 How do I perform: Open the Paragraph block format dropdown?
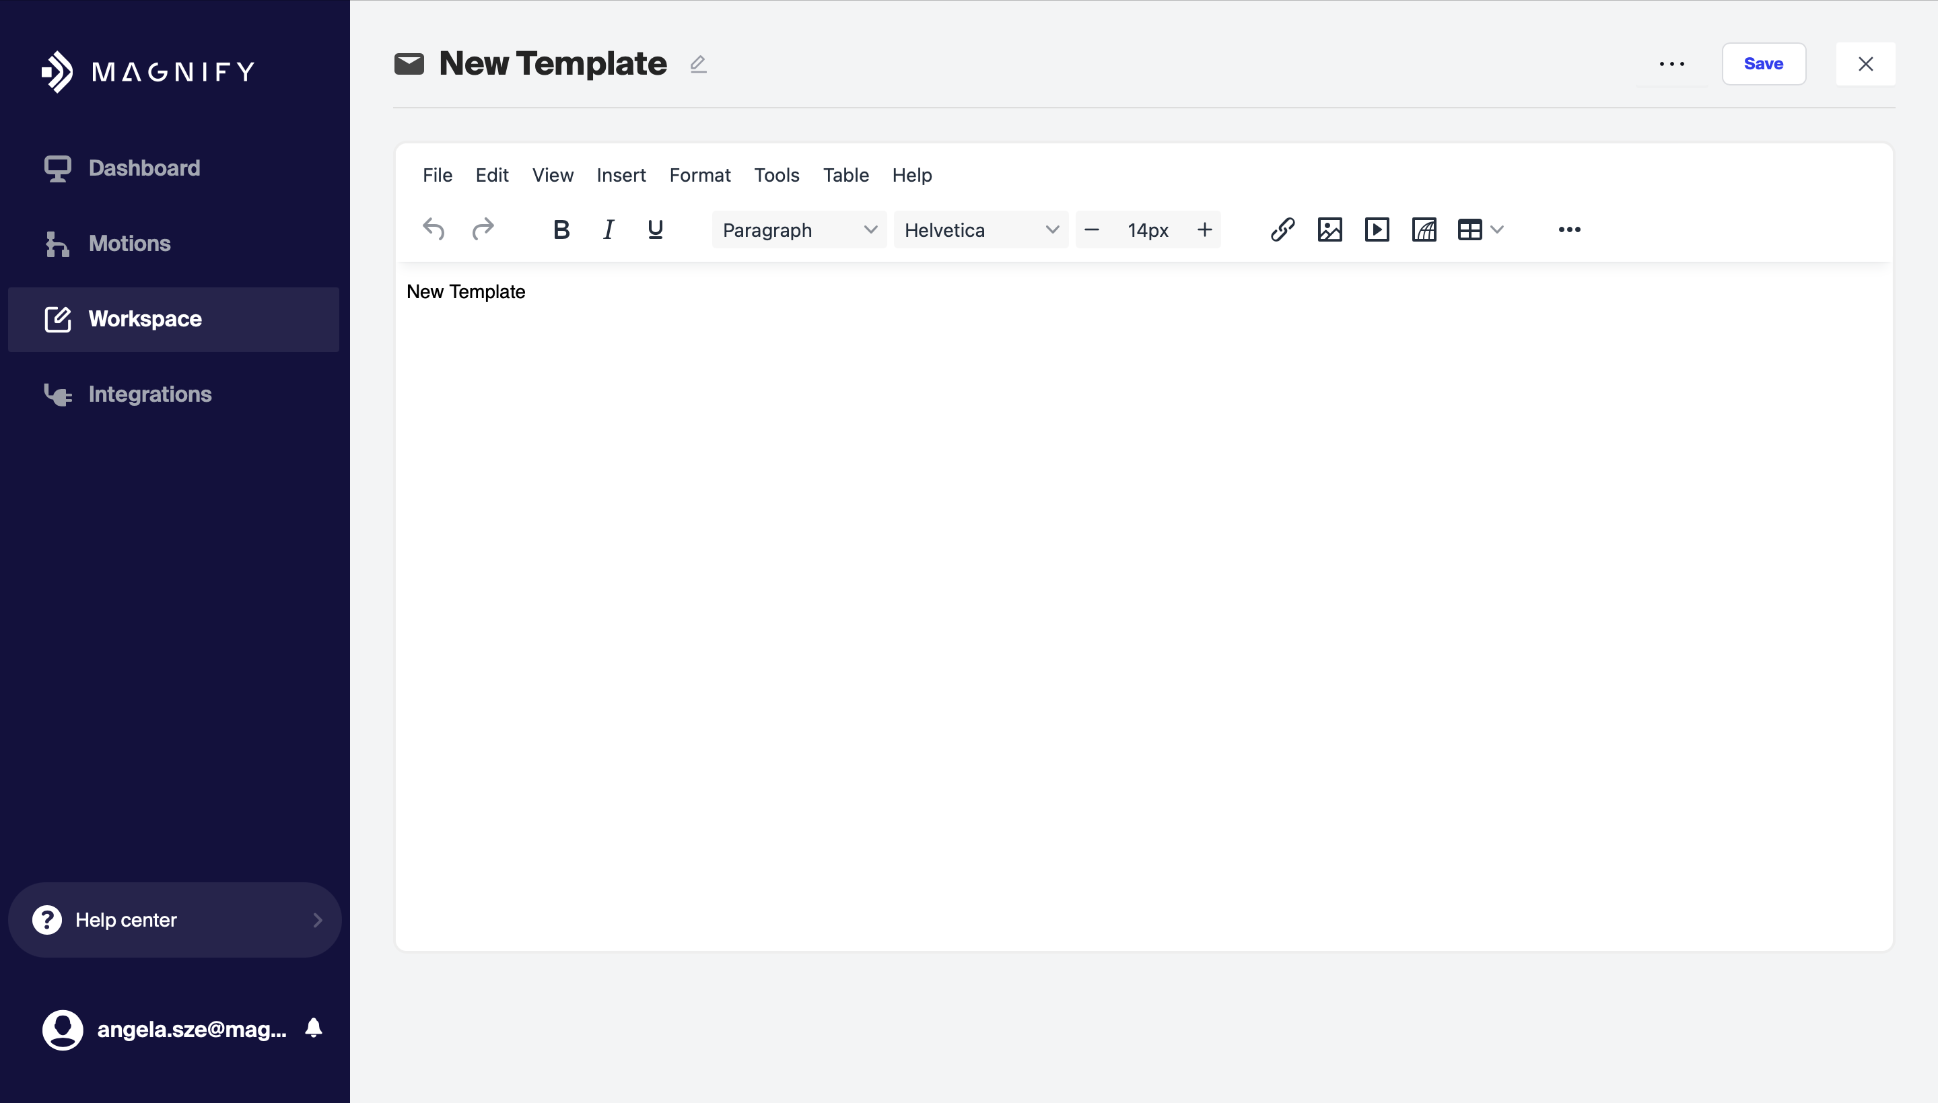coord(798,229)
